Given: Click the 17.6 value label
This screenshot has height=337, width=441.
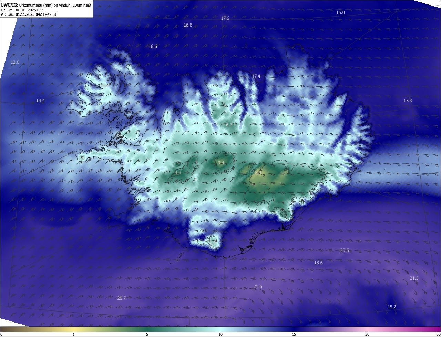Looking at the screenshot, I should coord(225,18).
